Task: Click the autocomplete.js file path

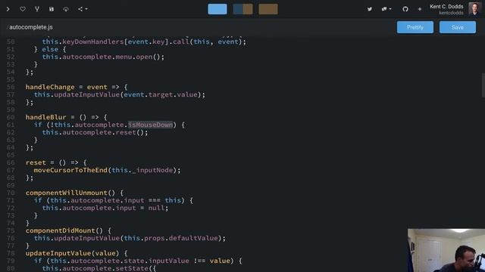Action: coord(30,27)
